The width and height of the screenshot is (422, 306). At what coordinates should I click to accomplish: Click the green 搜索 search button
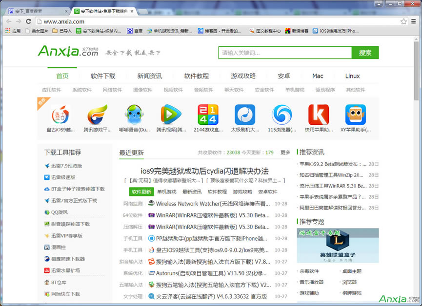(x=365, y=52)
